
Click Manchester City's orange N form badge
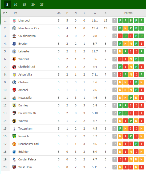tap(125, 28)
